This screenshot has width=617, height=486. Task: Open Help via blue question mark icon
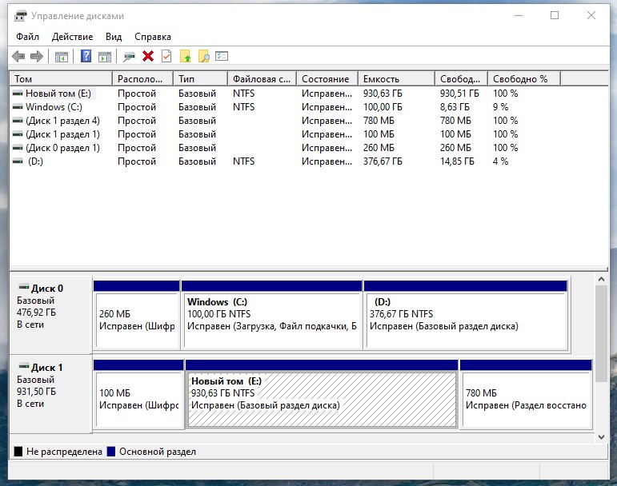click(x=86, y=56)
